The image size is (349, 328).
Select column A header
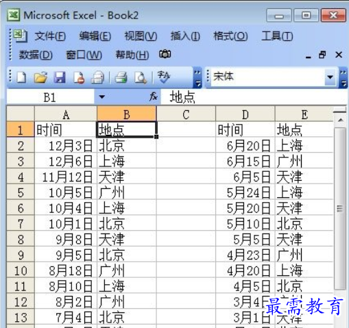click(66, 114)
